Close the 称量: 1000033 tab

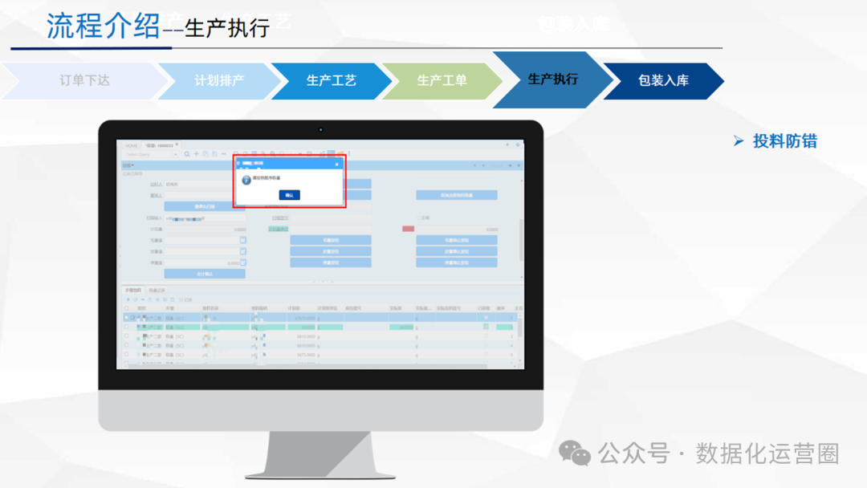tap(177, 144)
